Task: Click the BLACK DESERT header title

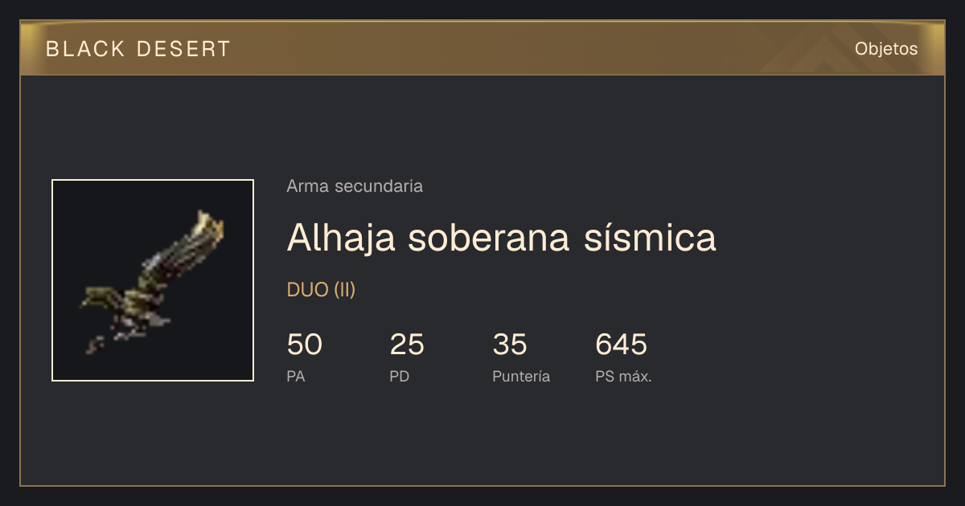Action: tap(138, 49)
